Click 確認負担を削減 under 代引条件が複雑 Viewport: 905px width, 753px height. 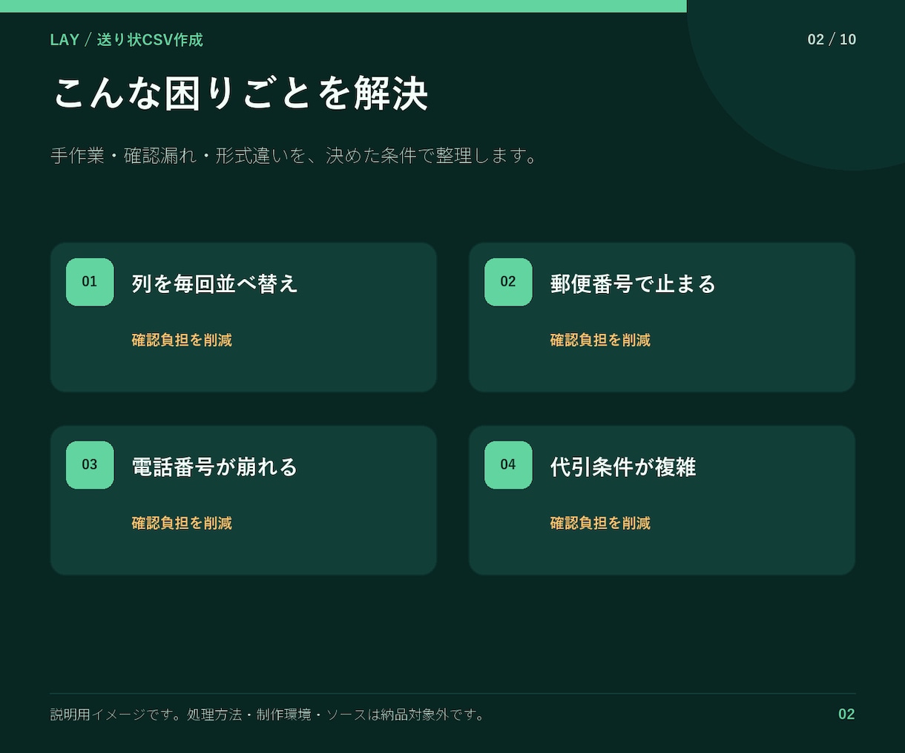pos(600,523)
